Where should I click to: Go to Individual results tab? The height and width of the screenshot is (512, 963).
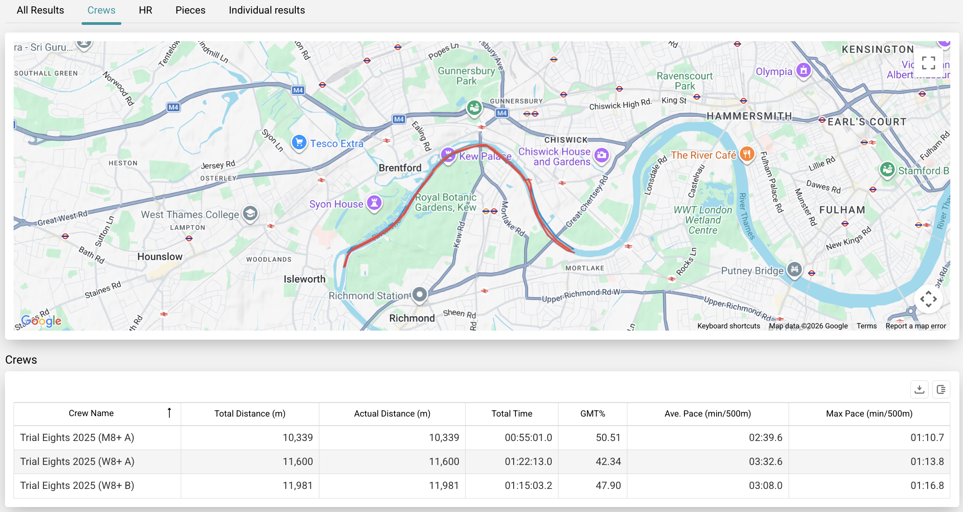(x=267, y=10)
